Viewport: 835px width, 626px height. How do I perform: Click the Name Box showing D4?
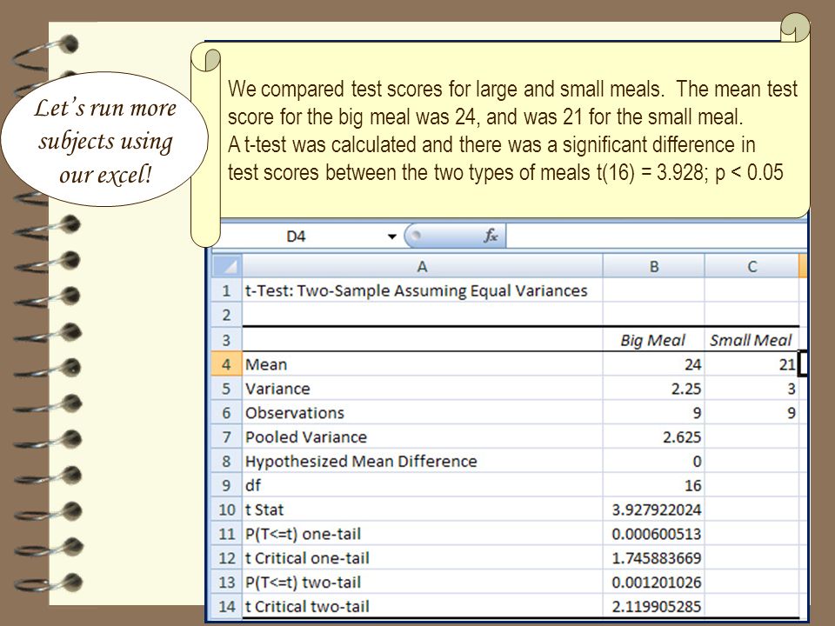[296, 236]
